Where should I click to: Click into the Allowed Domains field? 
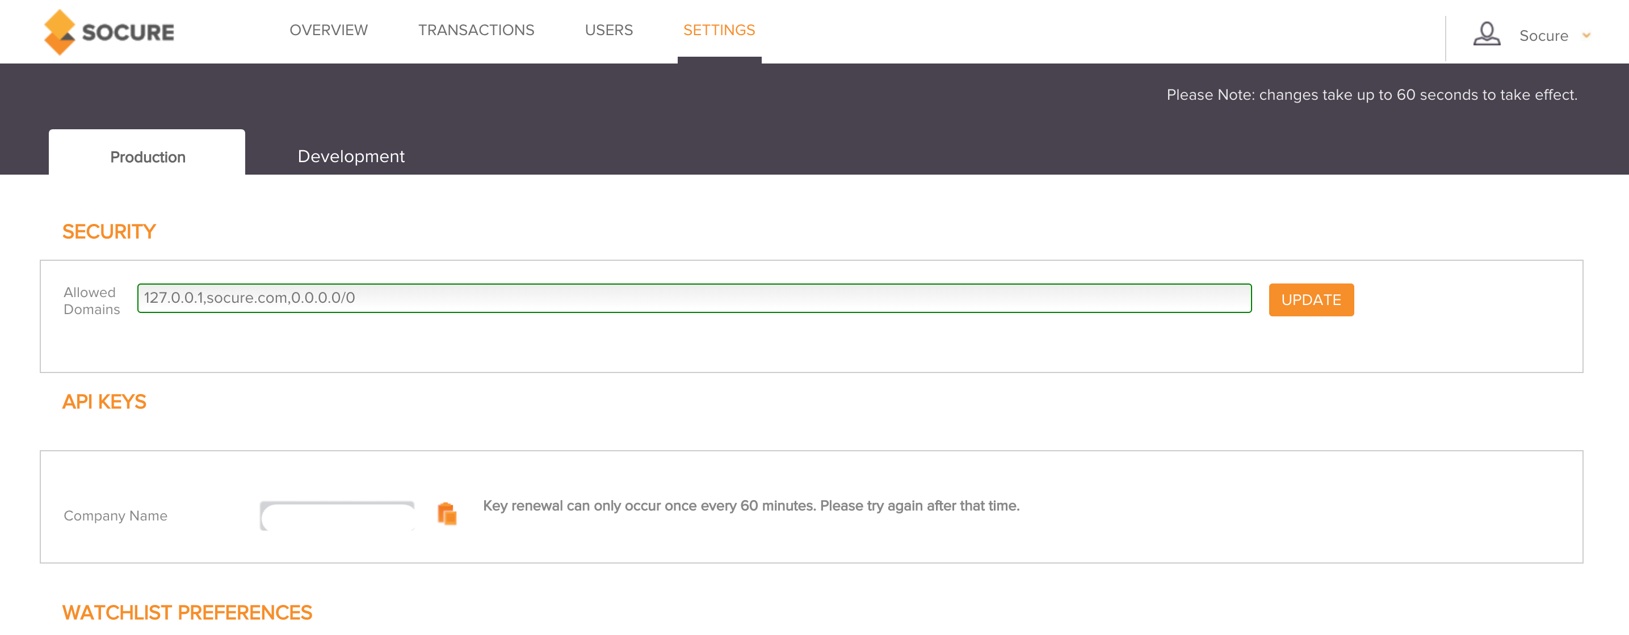coord(694,298)
